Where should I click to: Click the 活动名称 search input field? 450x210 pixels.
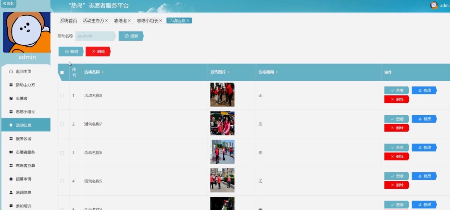[x=95, y=36]
